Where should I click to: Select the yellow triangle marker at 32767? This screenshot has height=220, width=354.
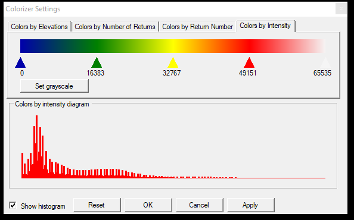173,63
